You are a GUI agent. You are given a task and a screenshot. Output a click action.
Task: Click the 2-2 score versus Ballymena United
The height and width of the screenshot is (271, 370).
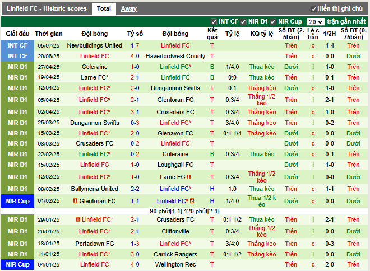point(135,189)
